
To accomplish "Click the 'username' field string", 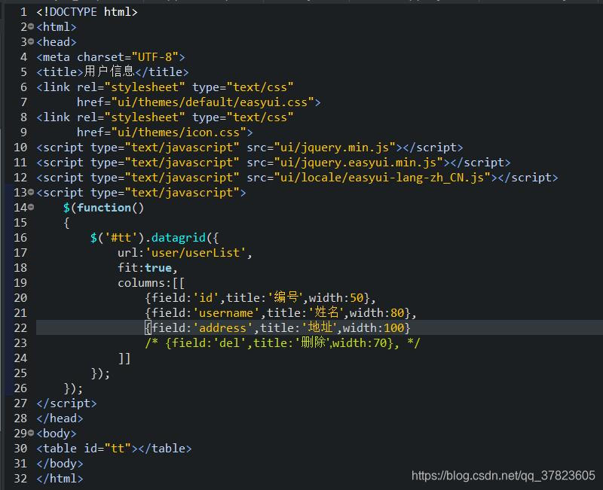I will click(x=226, y=313).
